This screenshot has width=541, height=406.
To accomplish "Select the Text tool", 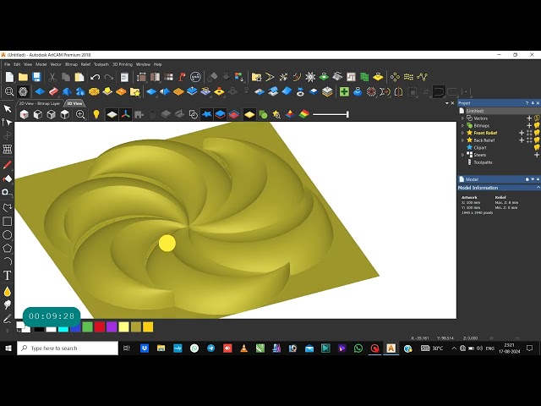I will [8, 276].
